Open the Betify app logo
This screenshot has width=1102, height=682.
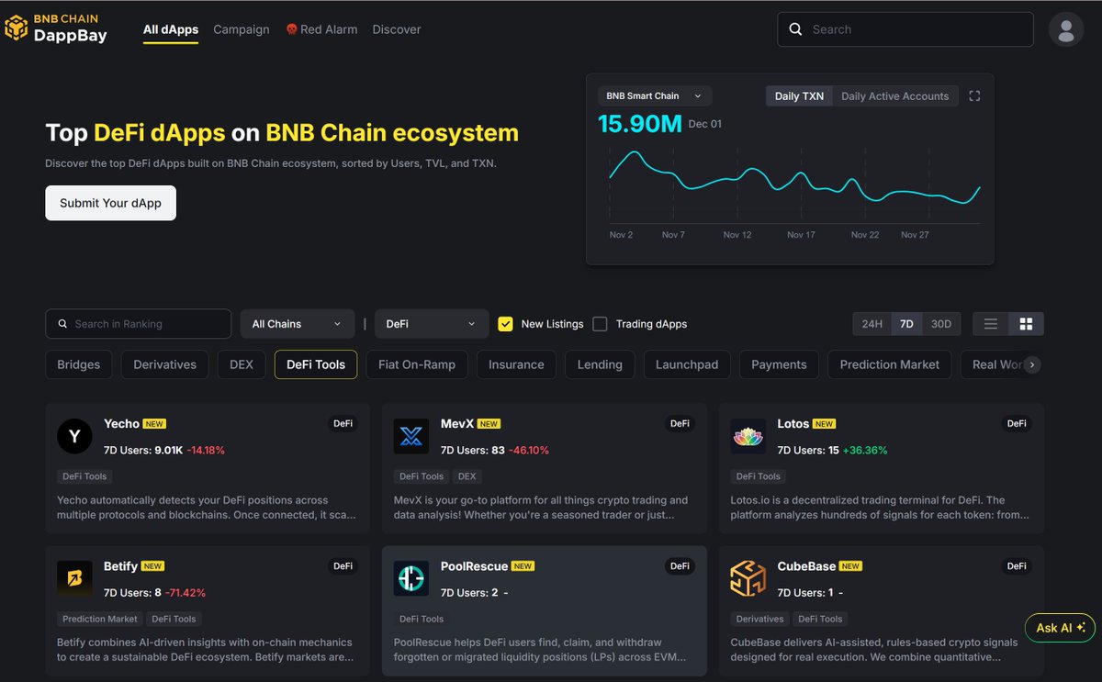tap(74, 579)
